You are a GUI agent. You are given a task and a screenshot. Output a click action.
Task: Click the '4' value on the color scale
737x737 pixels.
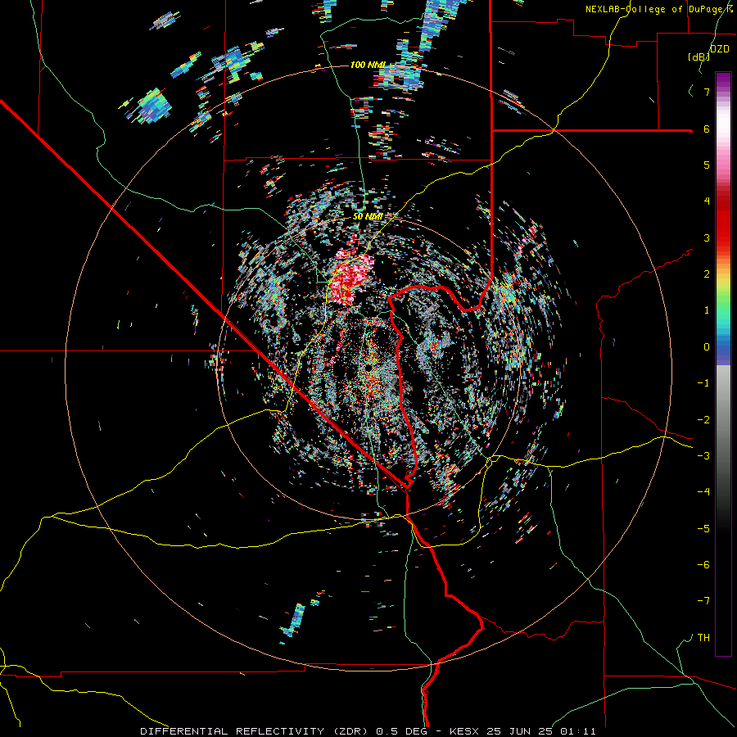coord(707,201)
